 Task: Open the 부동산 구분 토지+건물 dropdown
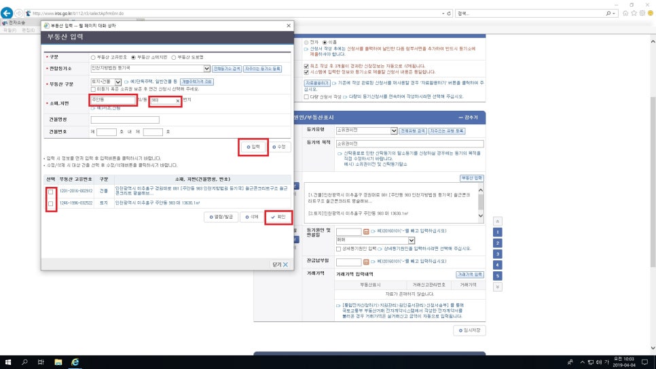coord(118,82)
